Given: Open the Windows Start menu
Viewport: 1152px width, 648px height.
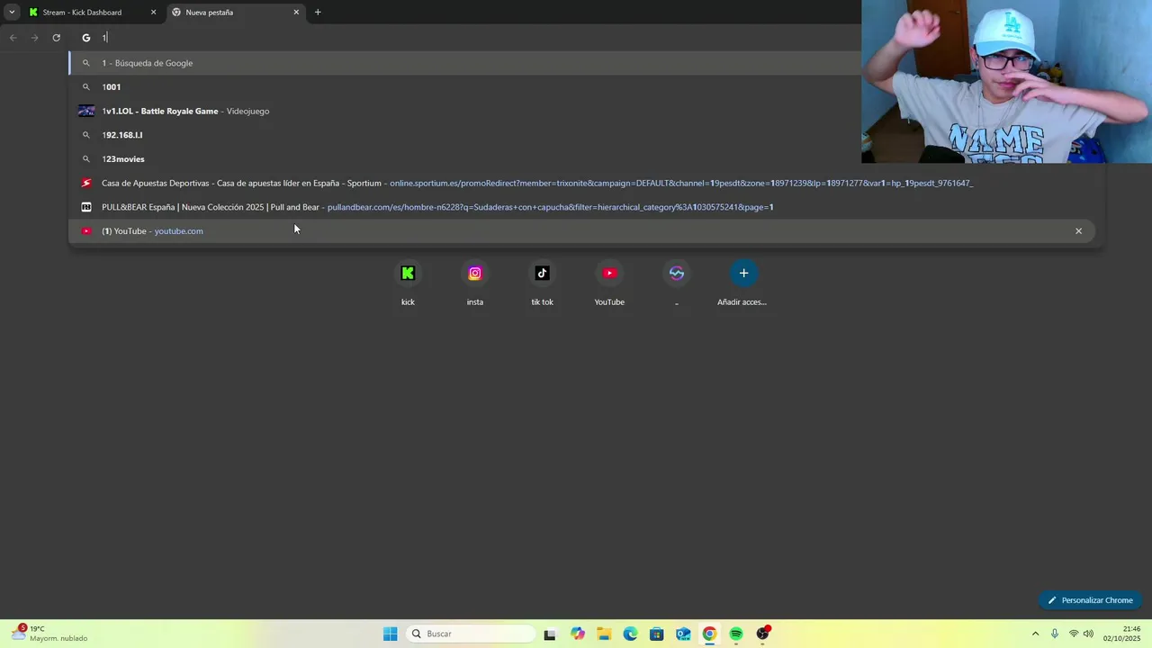Looking at the screenshot, I should pos(390,634).
